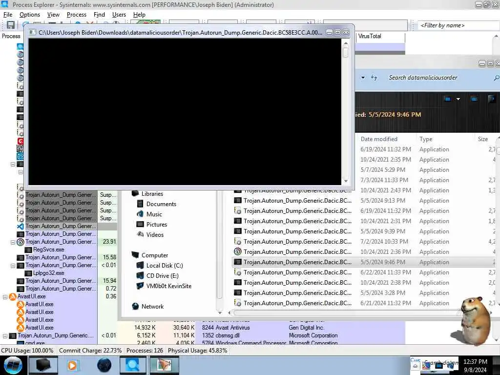Click the Explorer change view icon
The image size is (500, 375).
(x=447, y=99)
